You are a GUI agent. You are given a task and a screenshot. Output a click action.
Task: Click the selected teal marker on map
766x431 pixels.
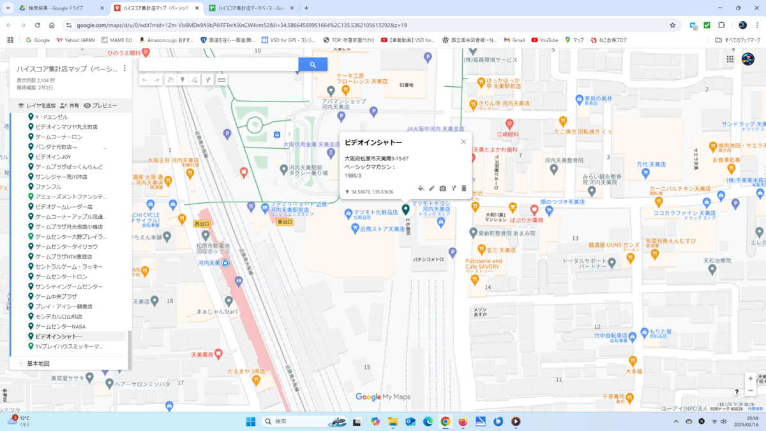click(405, 209)
